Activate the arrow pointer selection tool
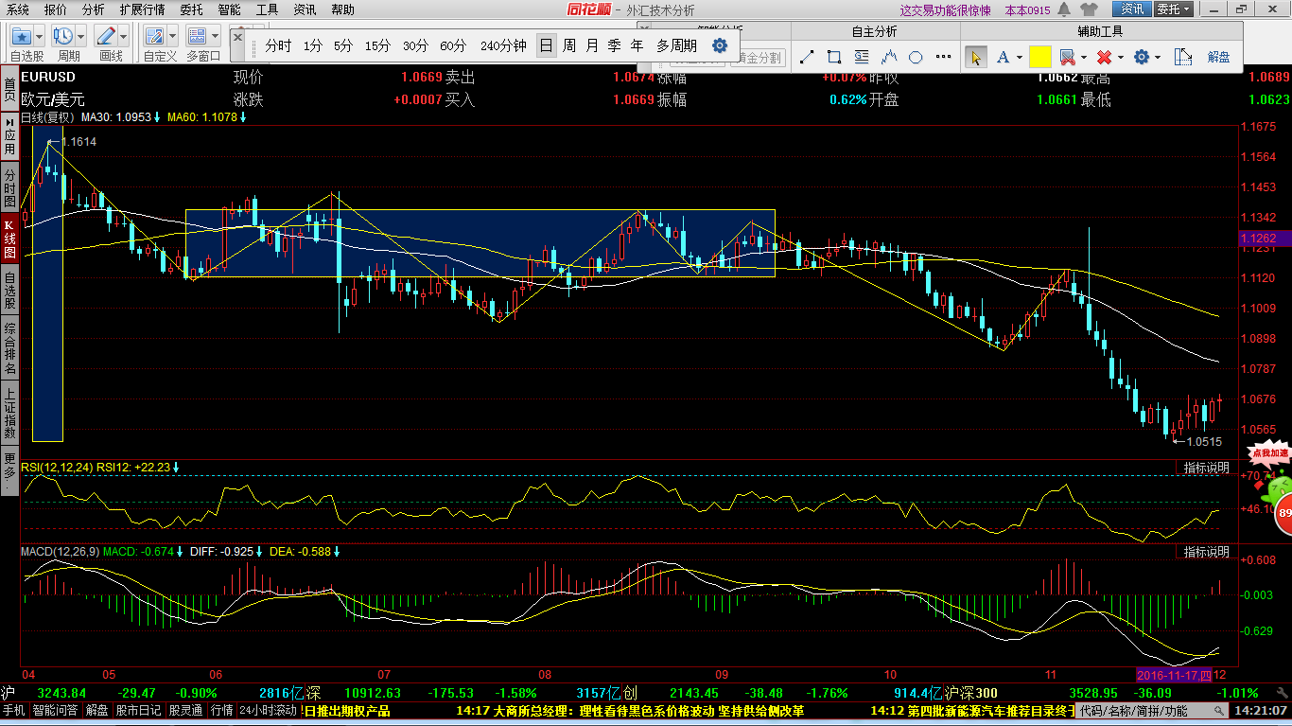Image resolution: width=1292 pixels, height=726 pixels. pos(975,58)
